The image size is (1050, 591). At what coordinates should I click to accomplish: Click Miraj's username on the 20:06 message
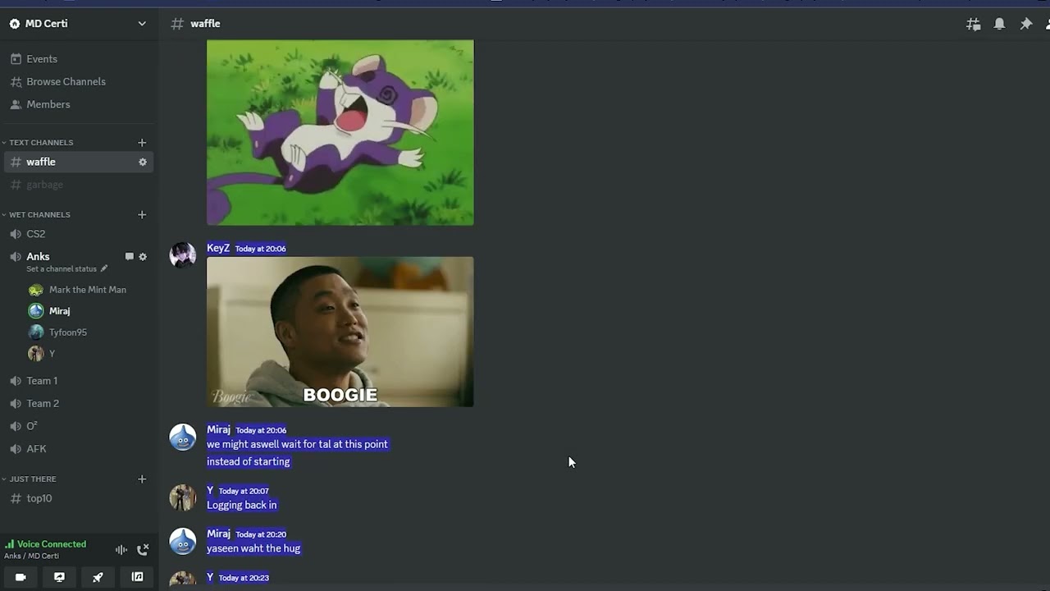218,429
